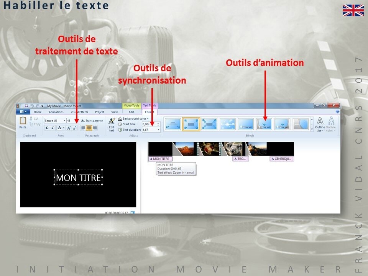Image resolution: width=368 pixels, height=276 pixels.
Task: Select the TRO... caption on the timeline
Action: click(x=240, y=159)
